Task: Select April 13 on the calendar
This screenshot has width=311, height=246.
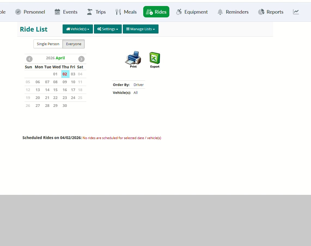Action: point(38,90)
